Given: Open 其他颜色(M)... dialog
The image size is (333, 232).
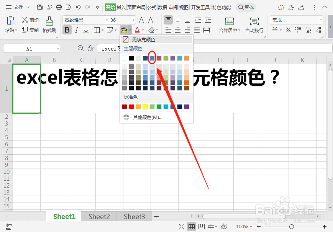Looking at the screenshot, I should click(156, 118).
